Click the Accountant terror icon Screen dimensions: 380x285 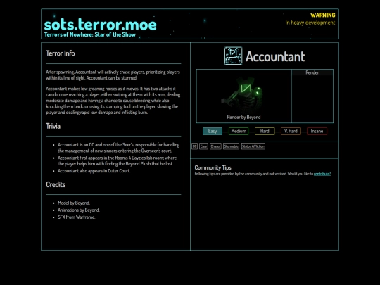pyautogui.click(x=233, y=56)
